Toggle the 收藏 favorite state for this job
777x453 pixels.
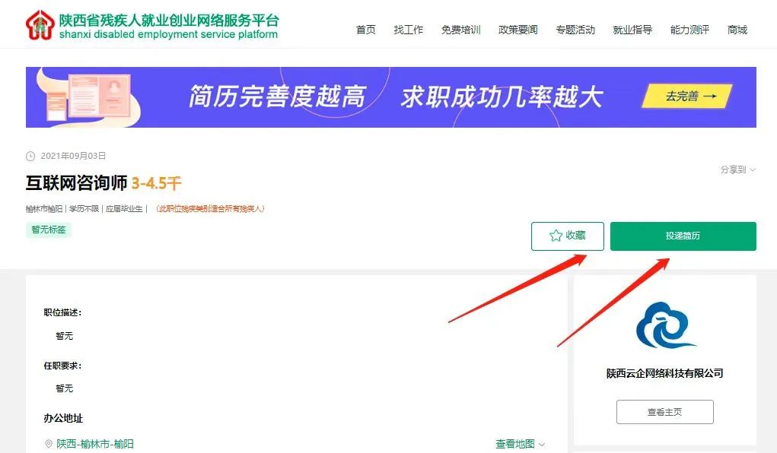[567, 236]
